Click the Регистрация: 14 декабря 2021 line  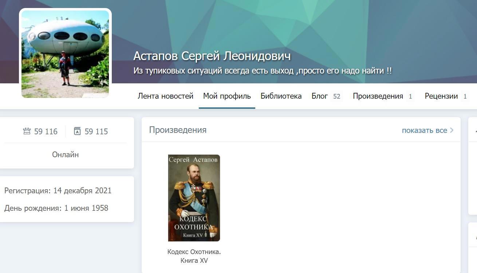coord(58,191)
